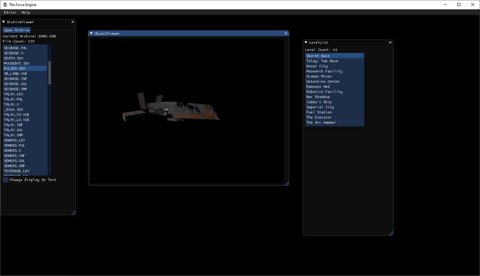Collapse the LevelList panel with its triangle

point(306,43)
